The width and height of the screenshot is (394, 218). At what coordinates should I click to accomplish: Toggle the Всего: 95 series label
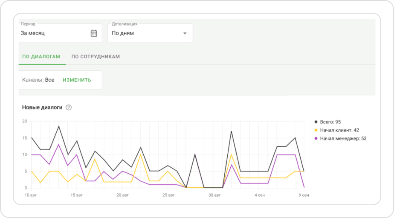330,122
